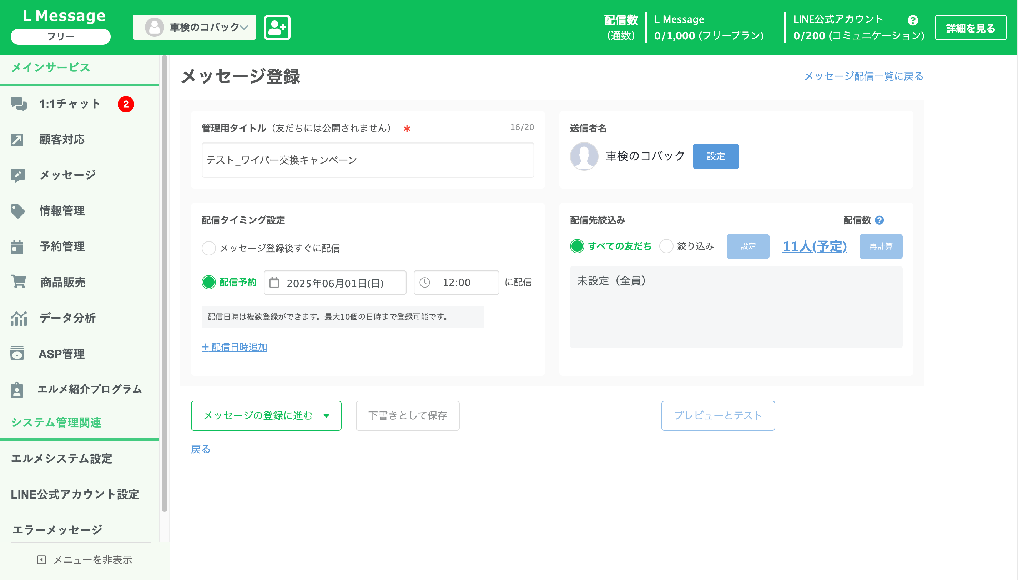Open the 1:1チャット chat bubble icon
Image resolution: width=1018 pixels, height=580 pixels.
click(18, 104)
